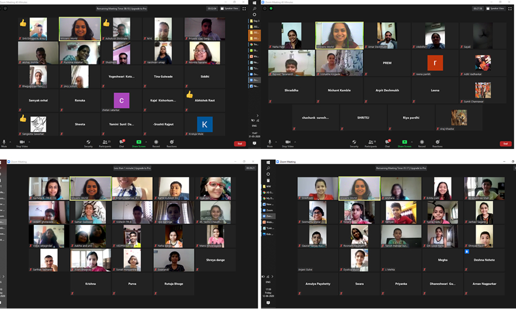Screen dimensions: 516x309
Task: Enter full screen in the top-left meeting
Action: (243, 8)
